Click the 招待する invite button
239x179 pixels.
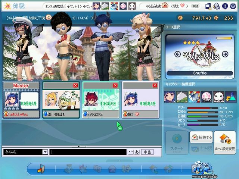[201, 137]
